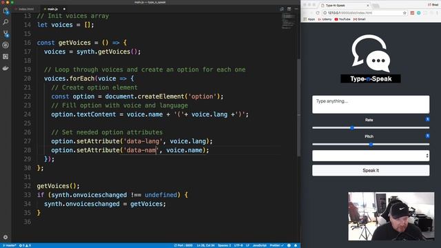This screenshot has width=441, height=248.
Task: Click the Speak It button
Action: point(371,170)
